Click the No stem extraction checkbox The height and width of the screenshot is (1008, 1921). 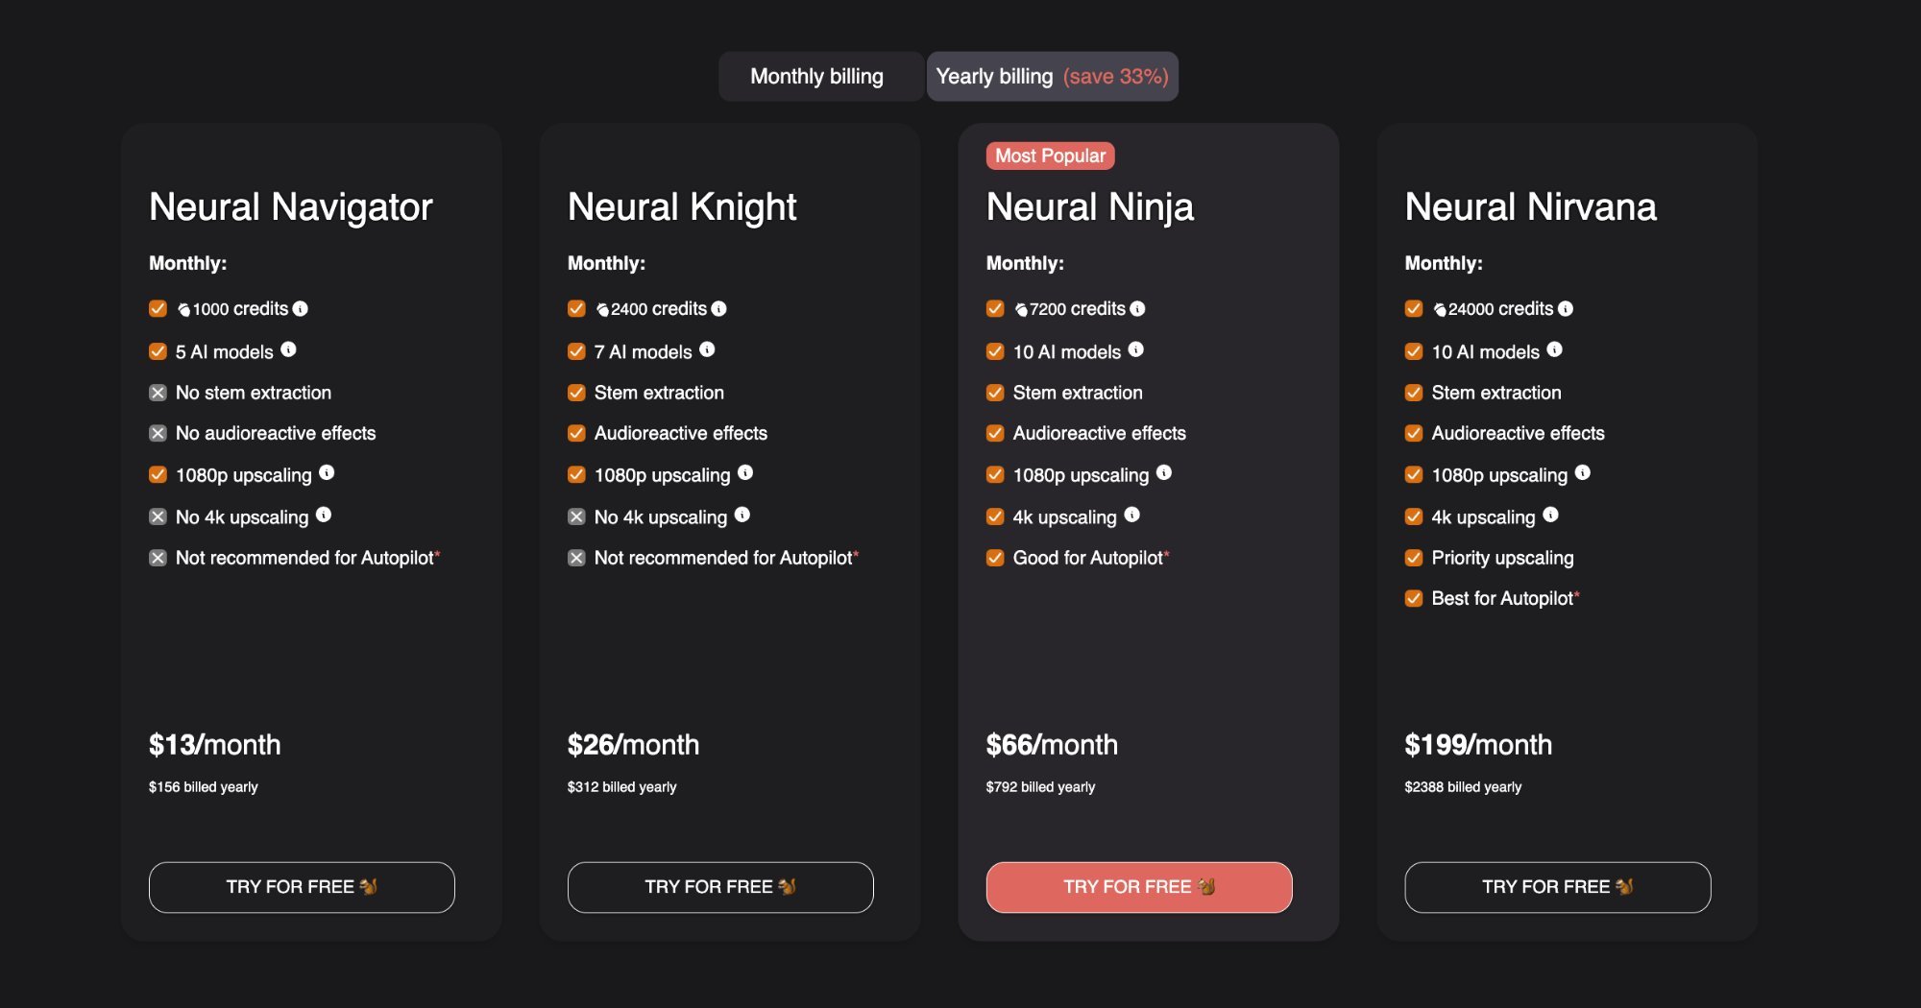(158, 392)
